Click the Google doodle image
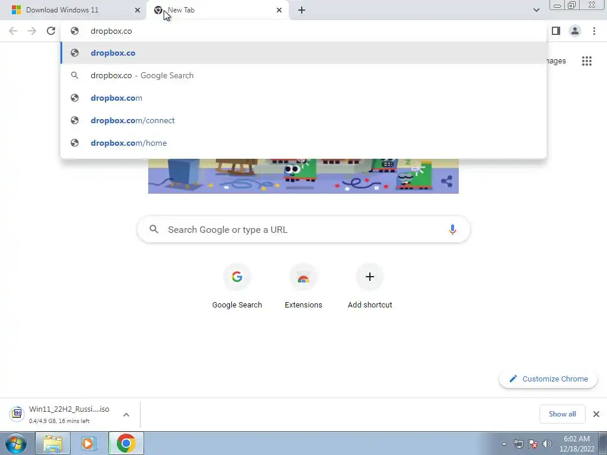Screen dimensions: 607x455 point(303,176)
